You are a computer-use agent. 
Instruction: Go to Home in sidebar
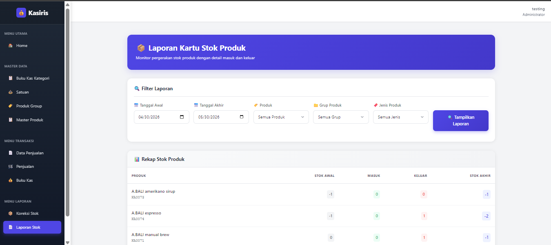pos(32,46)
